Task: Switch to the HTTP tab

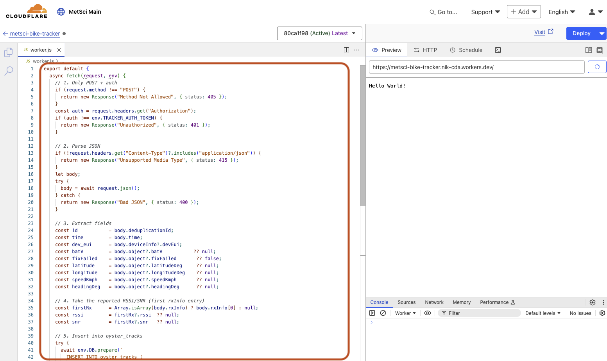Action: 426,50
